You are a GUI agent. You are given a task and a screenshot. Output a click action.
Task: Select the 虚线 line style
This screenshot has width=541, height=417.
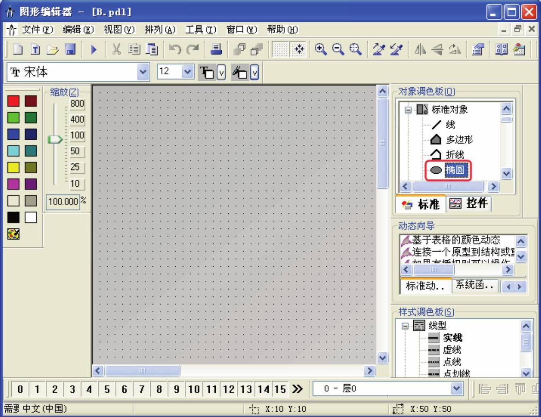pyautogui.click(x=452, y=350)
